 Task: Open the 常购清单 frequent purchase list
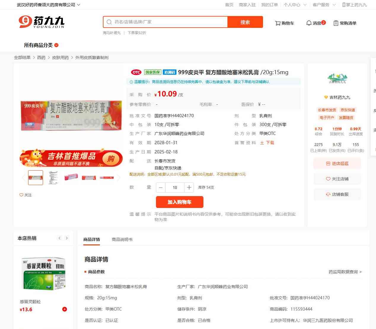point(345,23)
